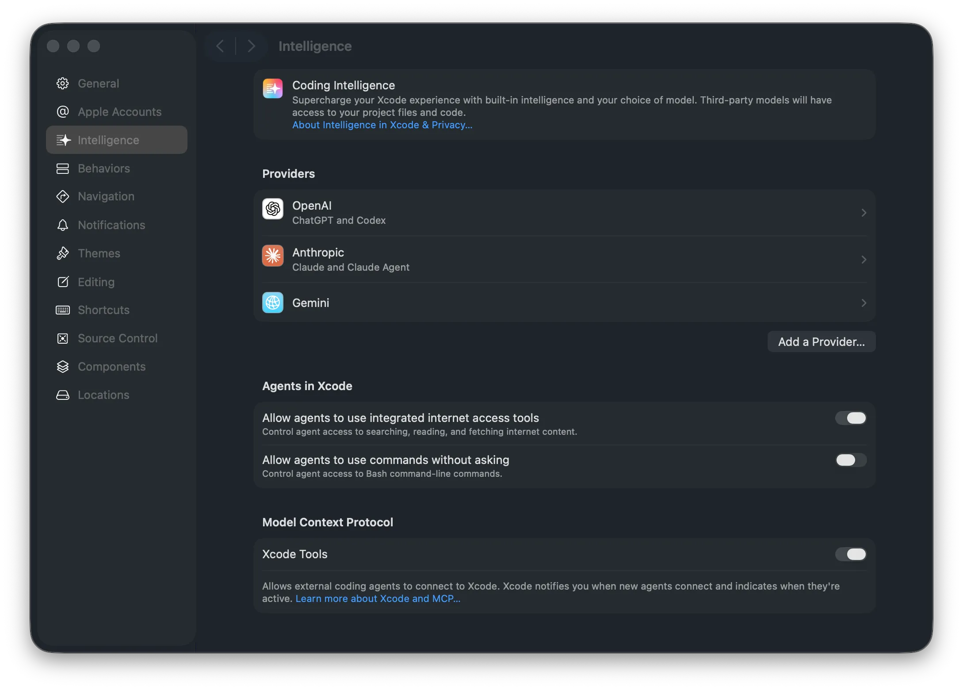Select the Intelligence sparkle sidebar icon
963x690 pixels.
click(x=63, y=140)
